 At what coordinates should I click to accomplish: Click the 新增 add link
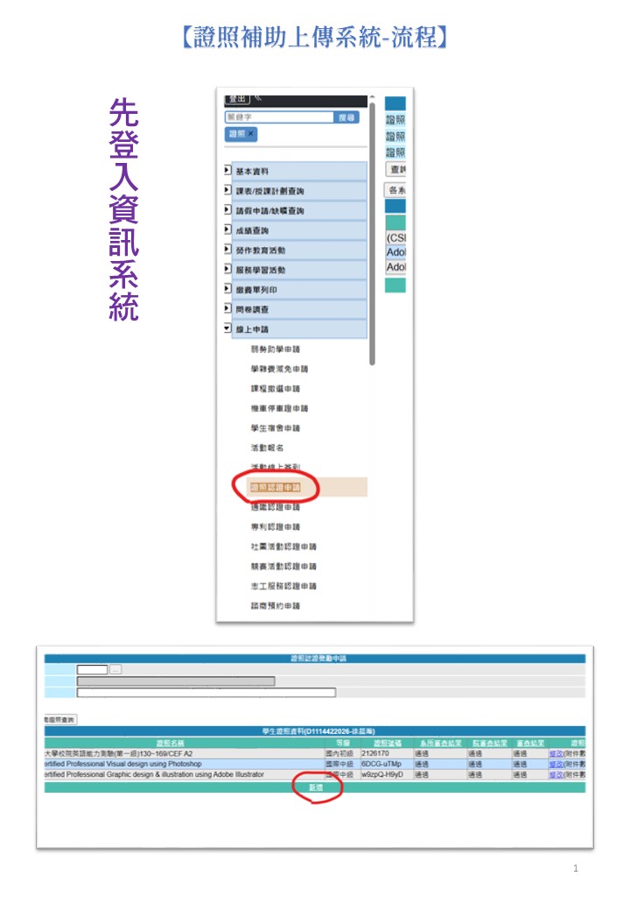tap(315, 787)
